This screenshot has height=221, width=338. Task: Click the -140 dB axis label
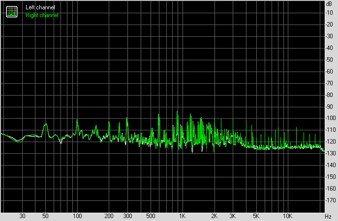(331, 165)
